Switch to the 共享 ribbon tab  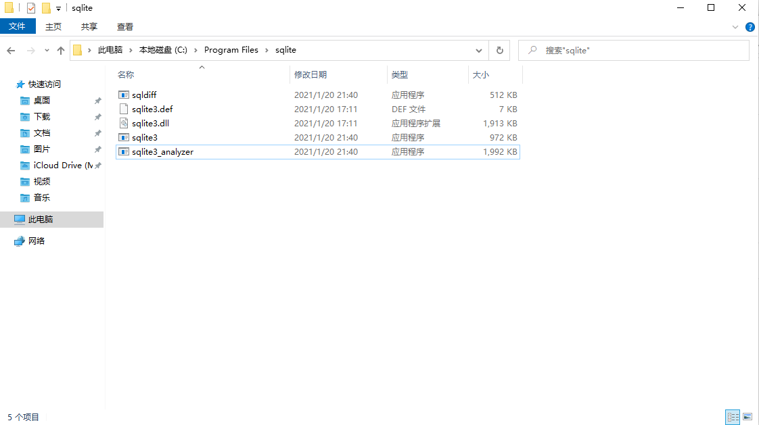point(89,26)
